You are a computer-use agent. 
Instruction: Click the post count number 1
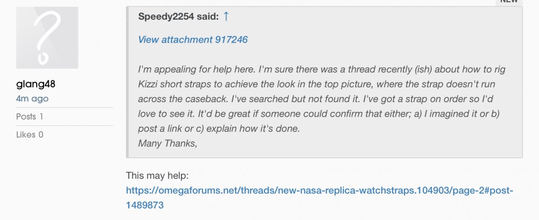(41, 117)
